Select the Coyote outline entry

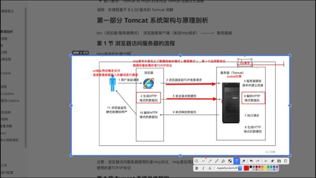tap(6, 73)
